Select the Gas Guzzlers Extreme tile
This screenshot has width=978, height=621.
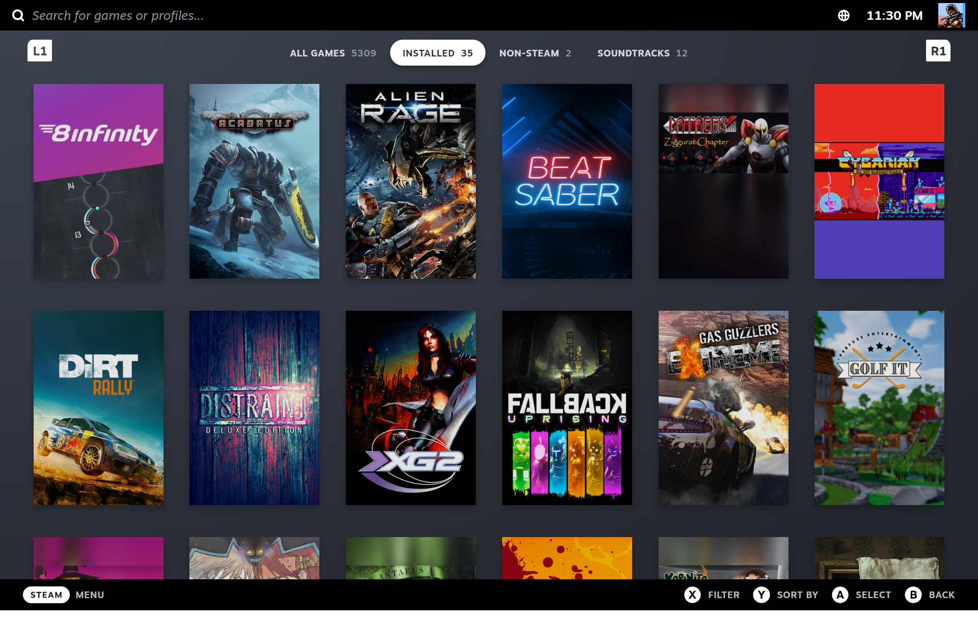(x=723, y=408)
